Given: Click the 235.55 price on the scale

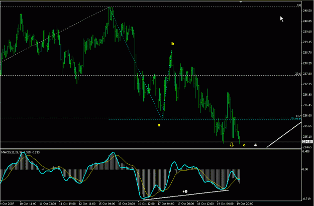Looking at the screenshot, I should coord(308,126).
